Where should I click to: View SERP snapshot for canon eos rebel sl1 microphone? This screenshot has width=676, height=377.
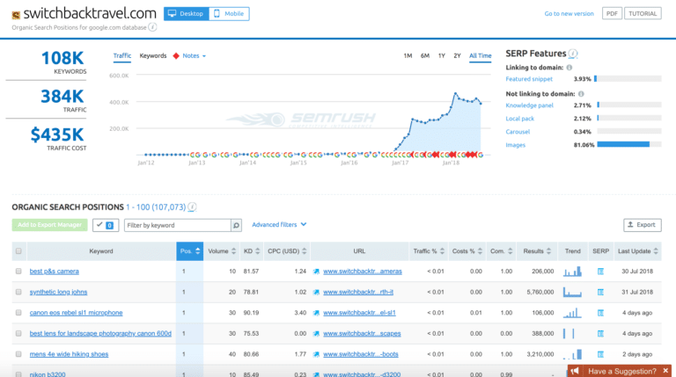tap(600, 313)
